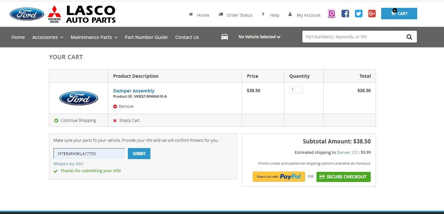Click the house icon beside Home
The width and height of the screenshot is (444, 214).
[191, 14]
